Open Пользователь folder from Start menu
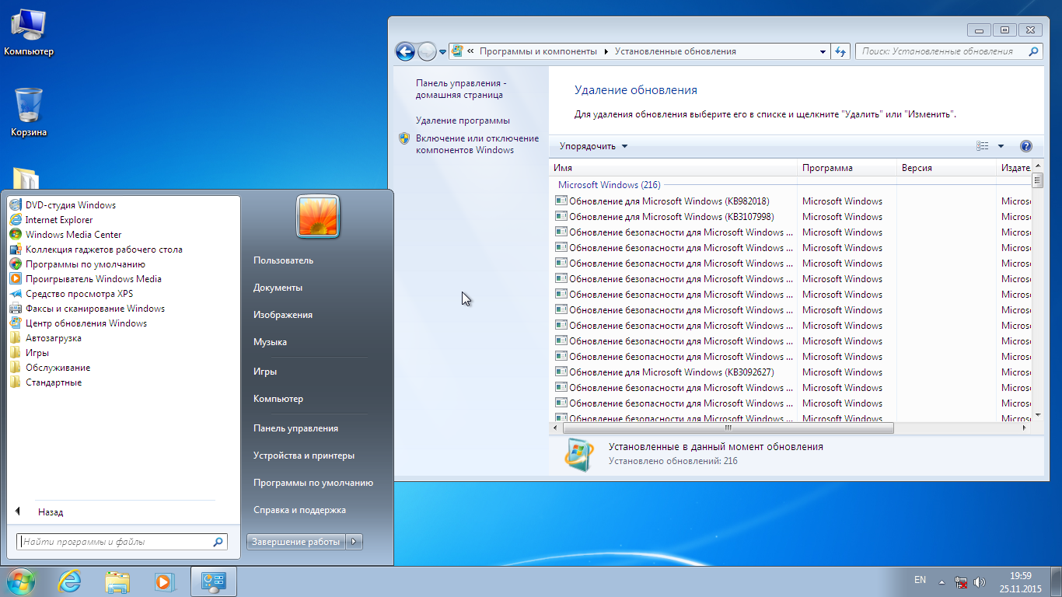The image size is (1062, 597). coord(283,260)
